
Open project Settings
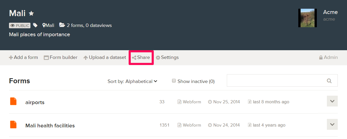pos(167,57)
